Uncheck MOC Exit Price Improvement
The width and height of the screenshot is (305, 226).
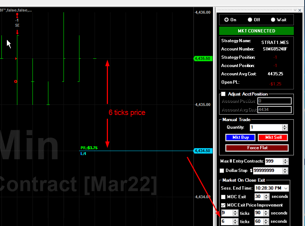pos(223,205)
